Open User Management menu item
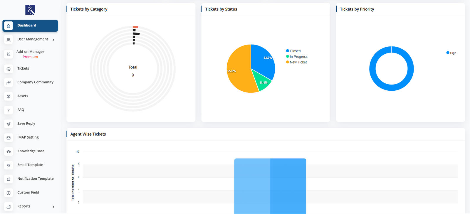 pos(33,39)
